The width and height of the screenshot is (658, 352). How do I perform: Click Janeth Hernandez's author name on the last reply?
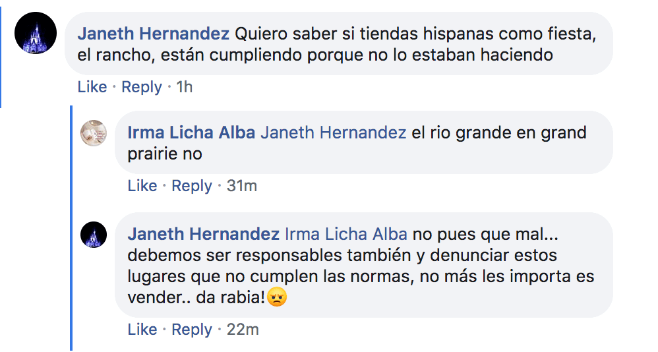pyautogui.click(x=204, y=234)
